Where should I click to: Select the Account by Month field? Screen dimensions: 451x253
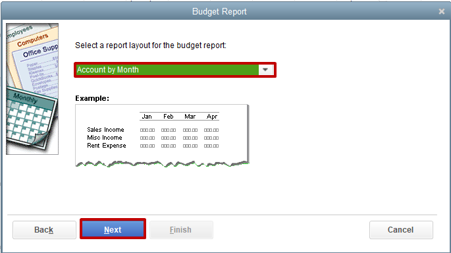click(x=175, y=70)
